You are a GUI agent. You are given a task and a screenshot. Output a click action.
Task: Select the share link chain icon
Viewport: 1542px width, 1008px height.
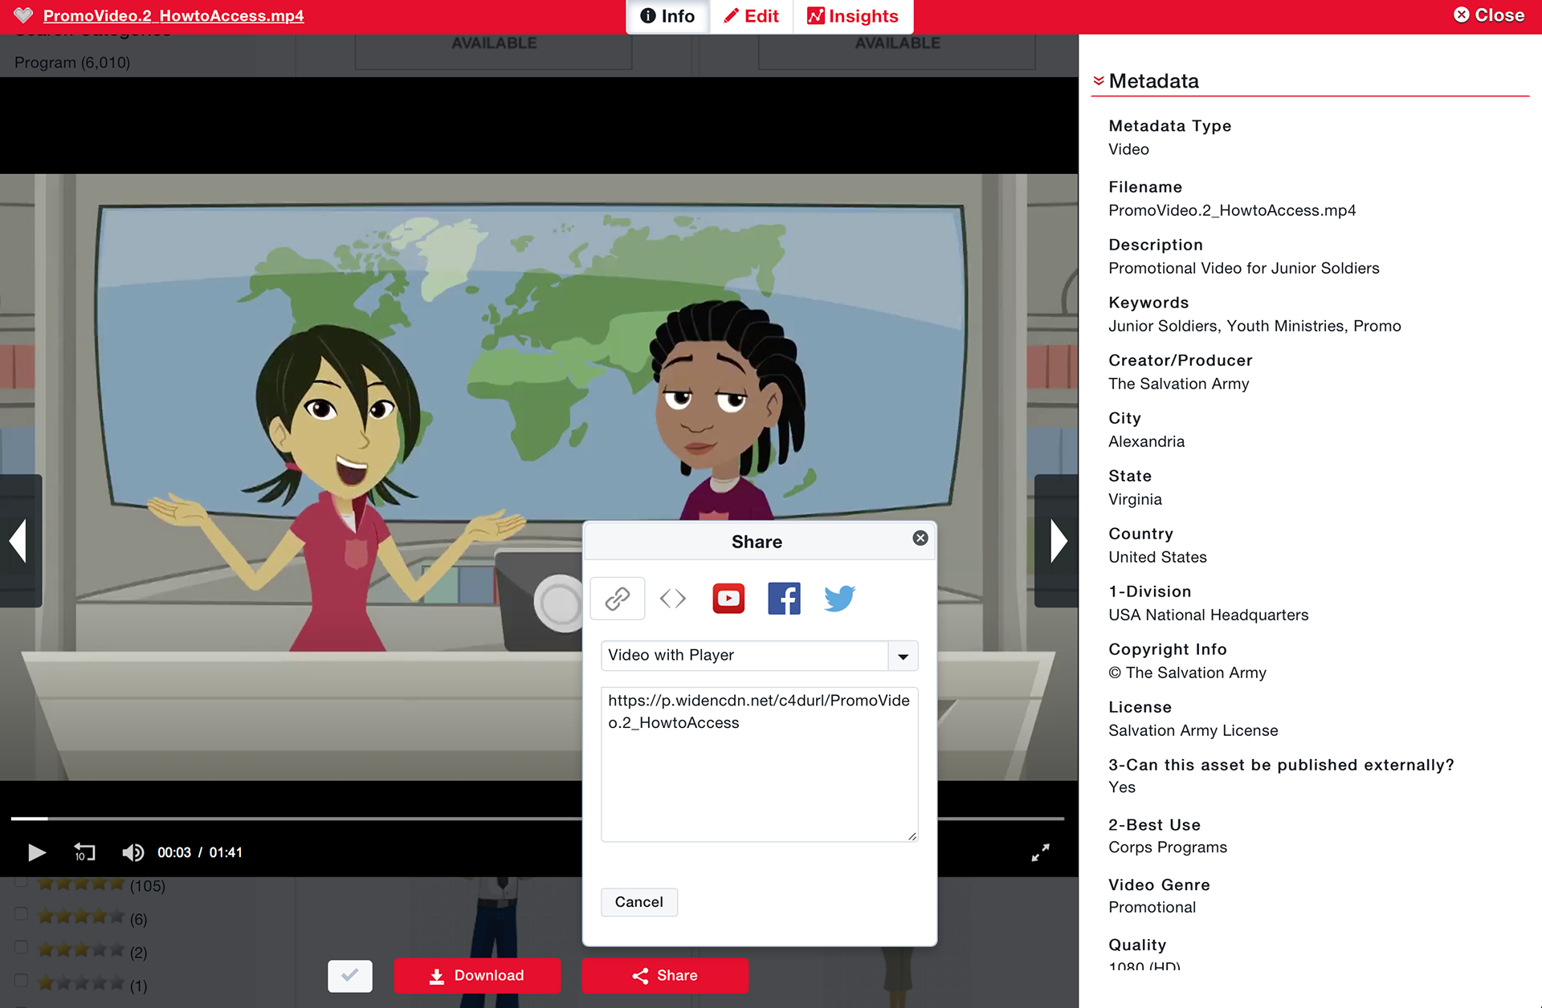tap(618, 599)
